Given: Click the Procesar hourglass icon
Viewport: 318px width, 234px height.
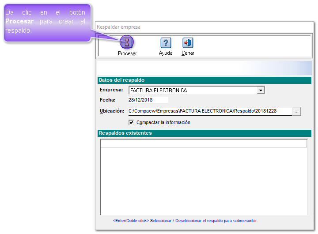Looking at the screenshot, I should [127, 42].
